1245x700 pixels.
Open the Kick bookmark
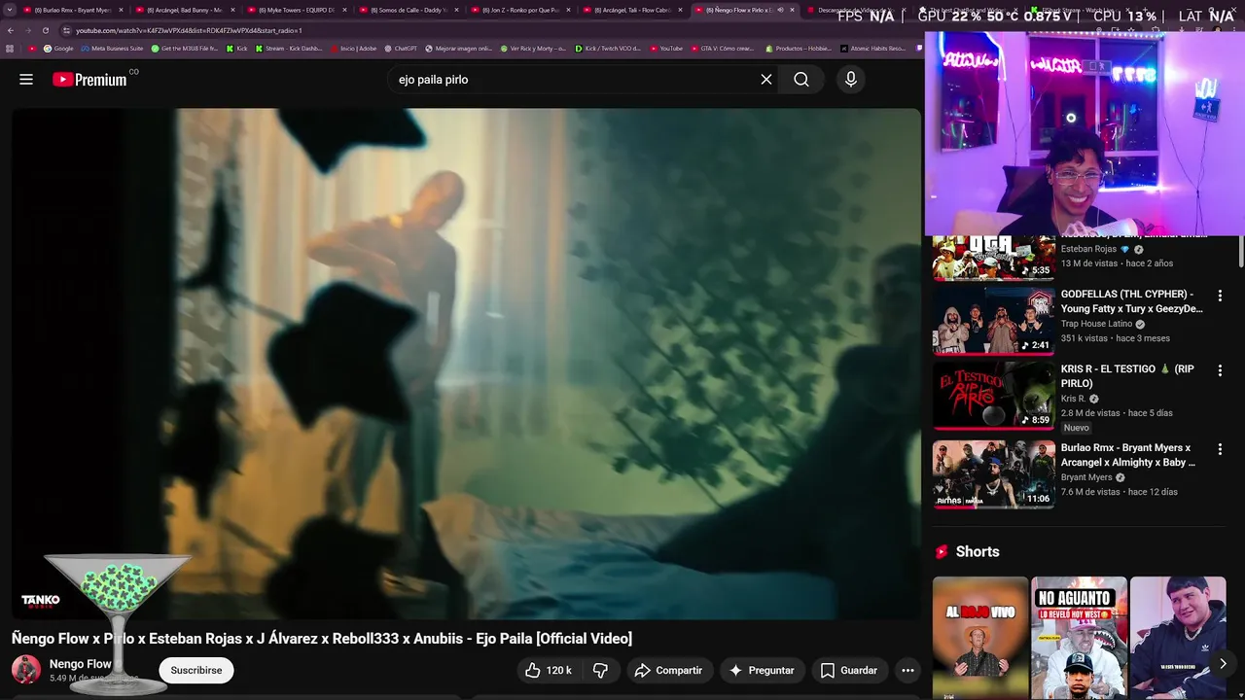tap(236, 49)
